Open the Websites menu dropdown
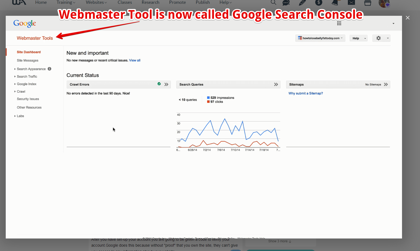420x251 pixels. point(96,2)
